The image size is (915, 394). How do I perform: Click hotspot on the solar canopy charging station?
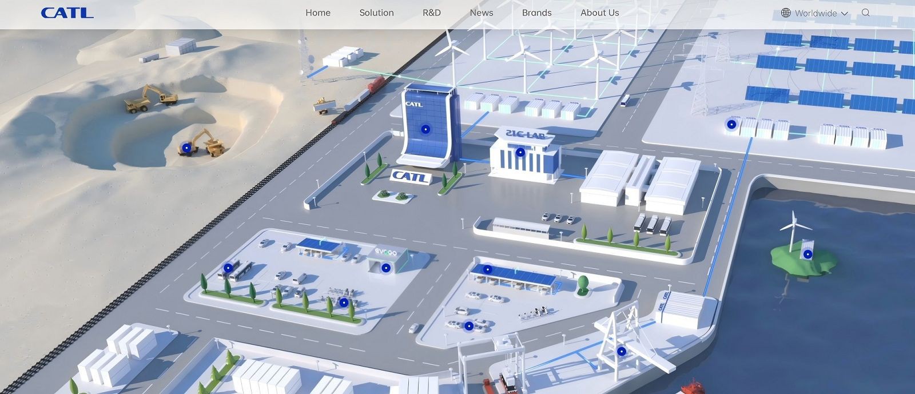pyautogui.click(x=487, y=269)
